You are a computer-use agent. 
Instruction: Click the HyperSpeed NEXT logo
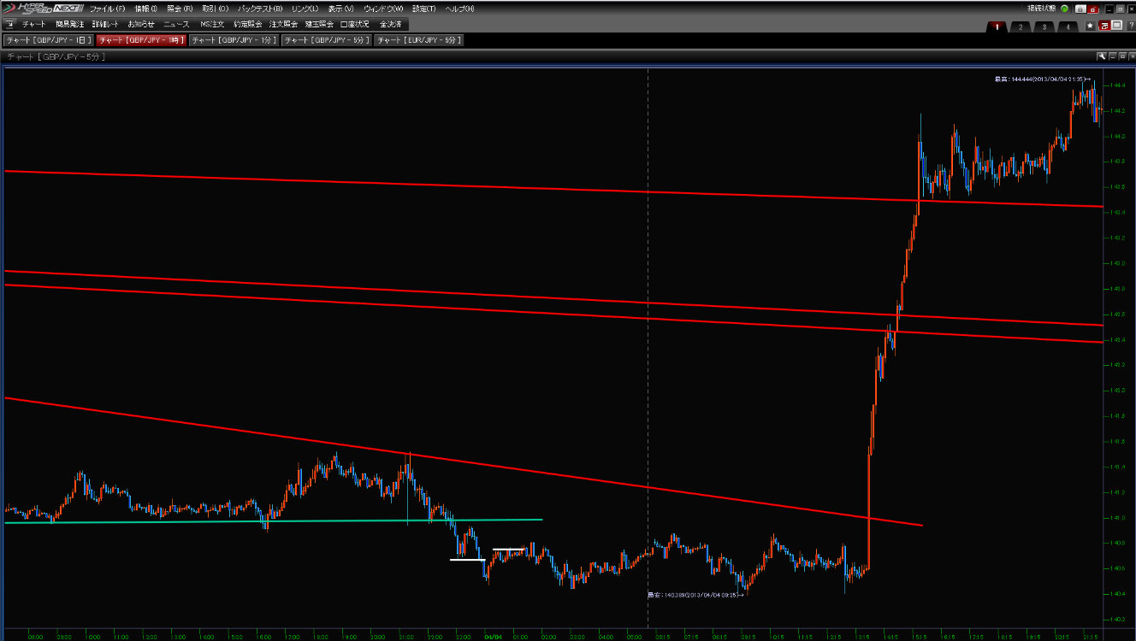coord(42,8)
